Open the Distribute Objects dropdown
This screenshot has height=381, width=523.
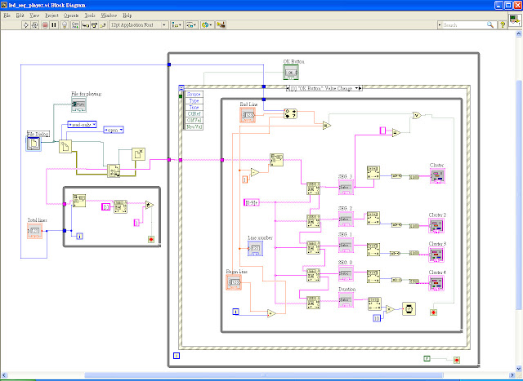pyautogui.click(x=192, y=25)
